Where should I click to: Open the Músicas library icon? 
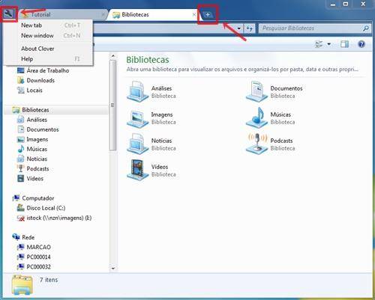pos(257,117)
